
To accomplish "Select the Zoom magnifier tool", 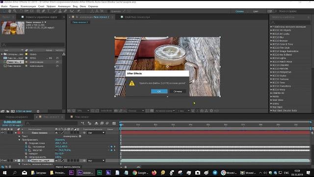I will click(15, 11).
